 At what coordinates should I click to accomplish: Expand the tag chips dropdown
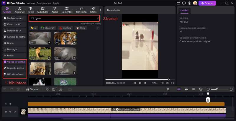point(98,28)
